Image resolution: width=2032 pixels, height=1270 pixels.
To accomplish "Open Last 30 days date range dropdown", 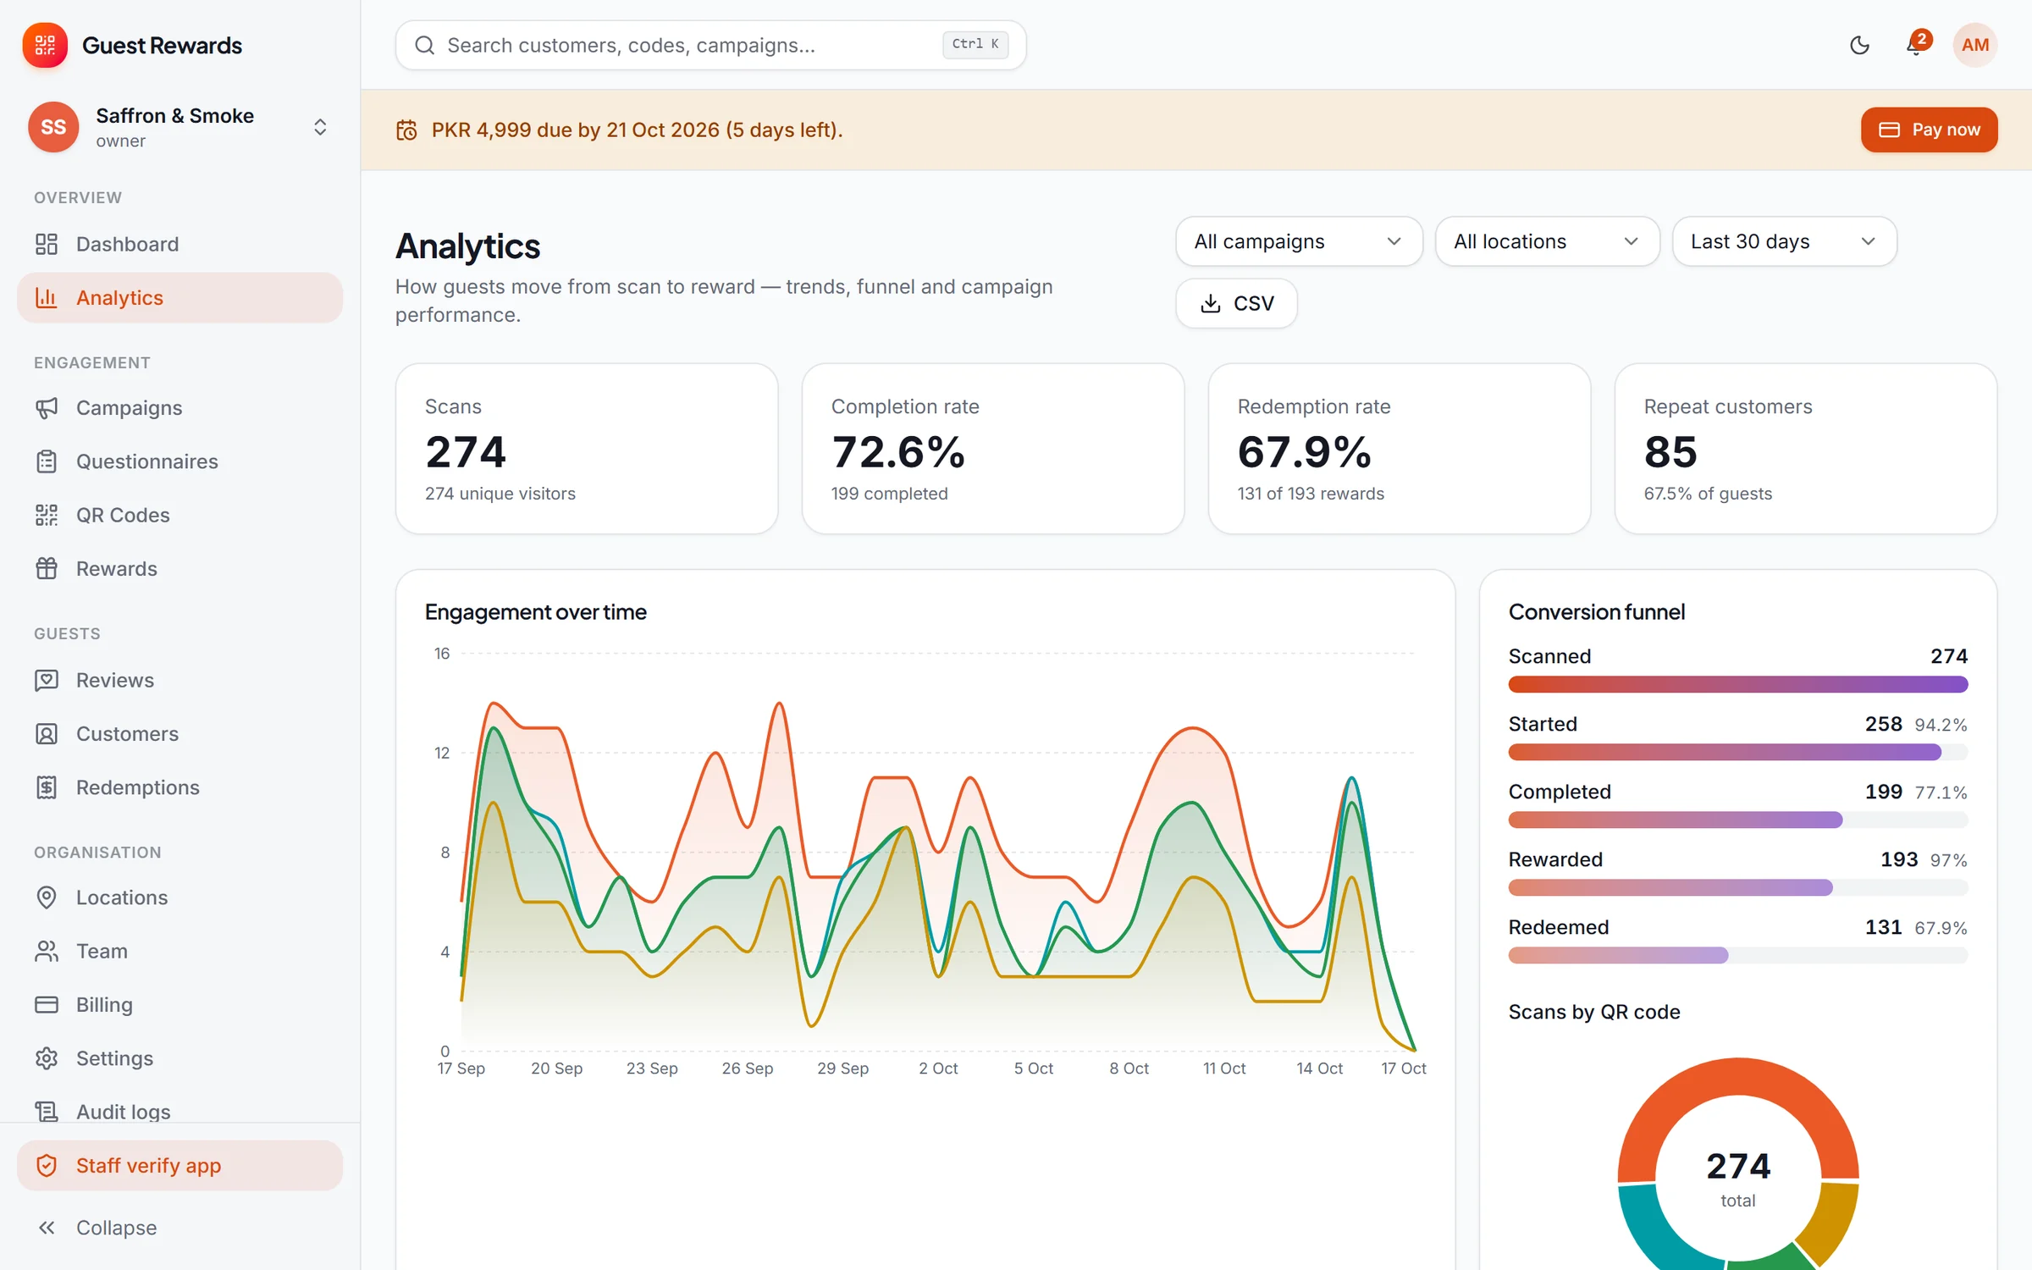I will coord(1784,241).
